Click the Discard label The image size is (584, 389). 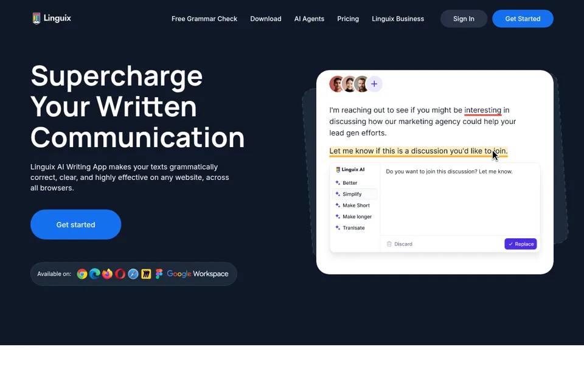(403, 244)
